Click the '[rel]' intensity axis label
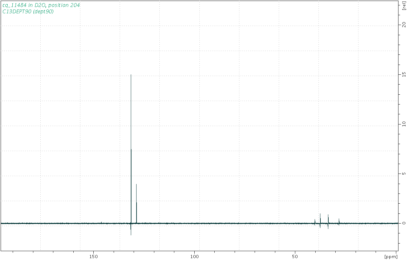The height and width of the screenshot is (260, 408). click(x=404, y=6)
